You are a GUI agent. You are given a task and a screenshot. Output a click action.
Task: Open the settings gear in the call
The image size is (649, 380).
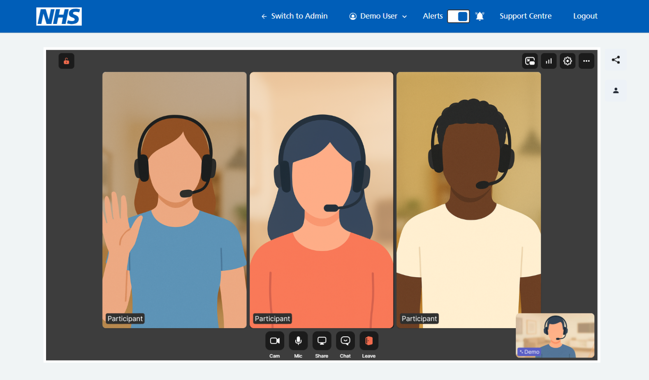click(568, 61)
